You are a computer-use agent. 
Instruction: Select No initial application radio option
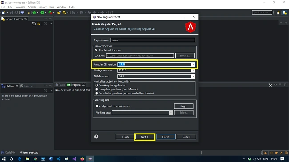[96, 93]
